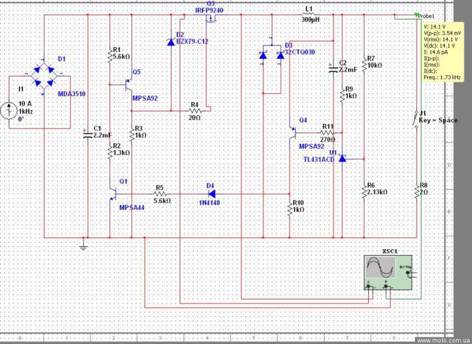Click the ground symbol below C1
Viewport: 472px width, 344px height.
tap(83, 245)
